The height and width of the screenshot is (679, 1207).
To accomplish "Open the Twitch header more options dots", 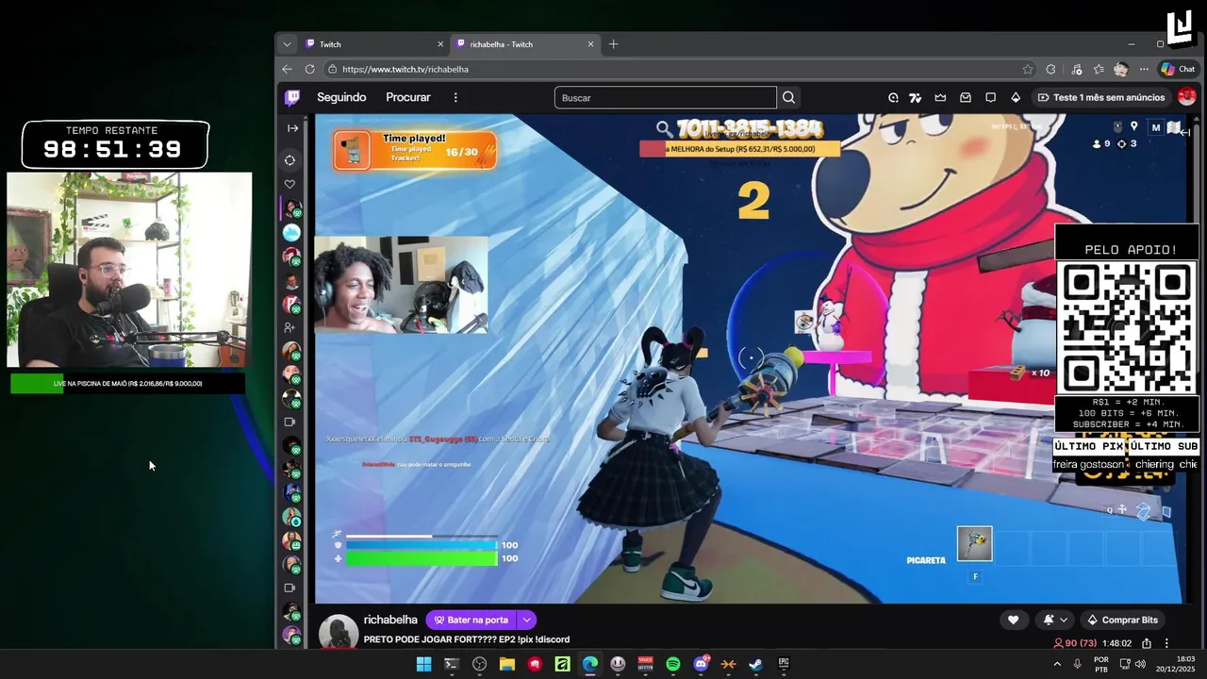I will click(455, 97).
